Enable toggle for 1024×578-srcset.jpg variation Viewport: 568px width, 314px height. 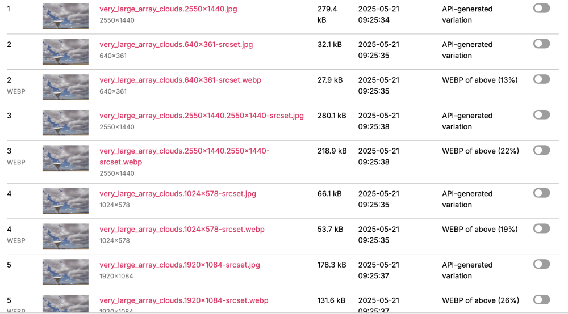coord(541,193)
